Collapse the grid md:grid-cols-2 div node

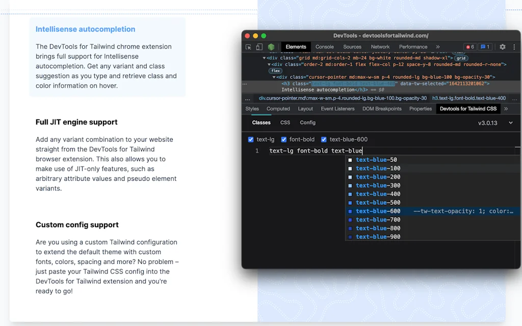click(x=265, y=57)
